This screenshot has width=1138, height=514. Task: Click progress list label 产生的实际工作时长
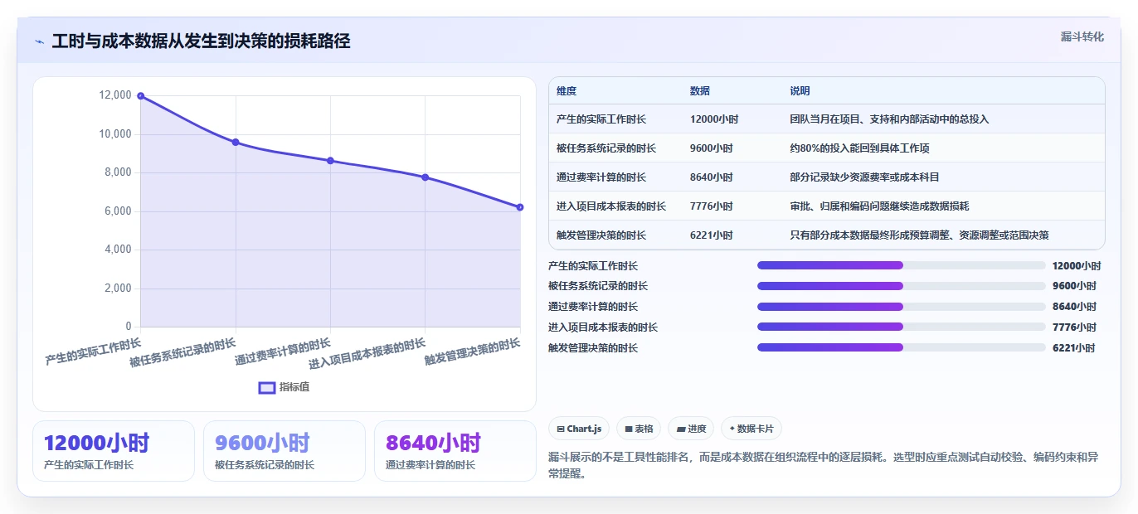[593, 266]
